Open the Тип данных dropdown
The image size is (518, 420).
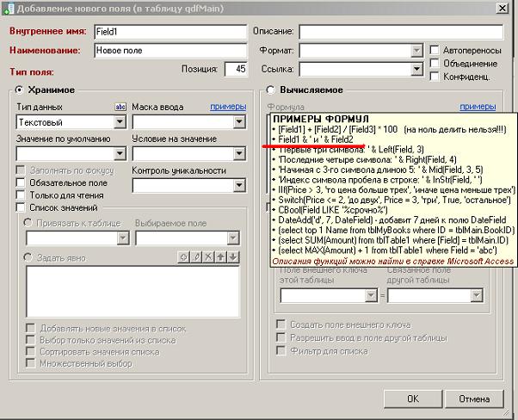120,122
